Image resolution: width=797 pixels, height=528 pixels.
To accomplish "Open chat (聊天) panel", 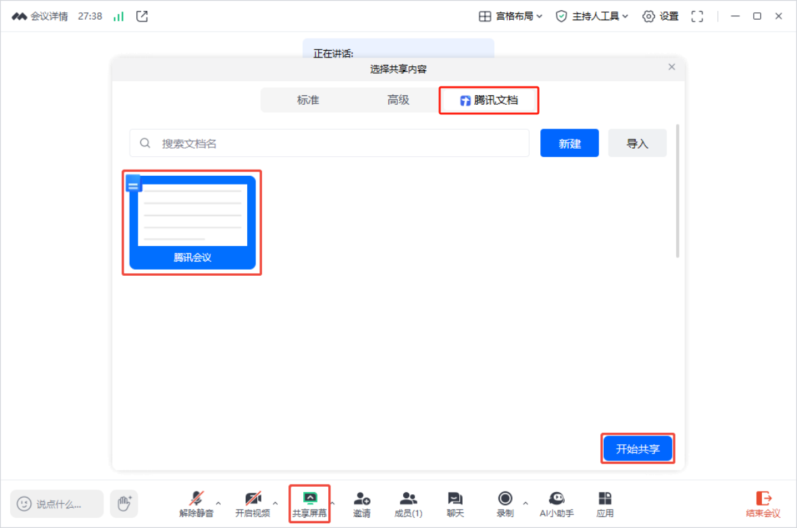I will (455, 504).
